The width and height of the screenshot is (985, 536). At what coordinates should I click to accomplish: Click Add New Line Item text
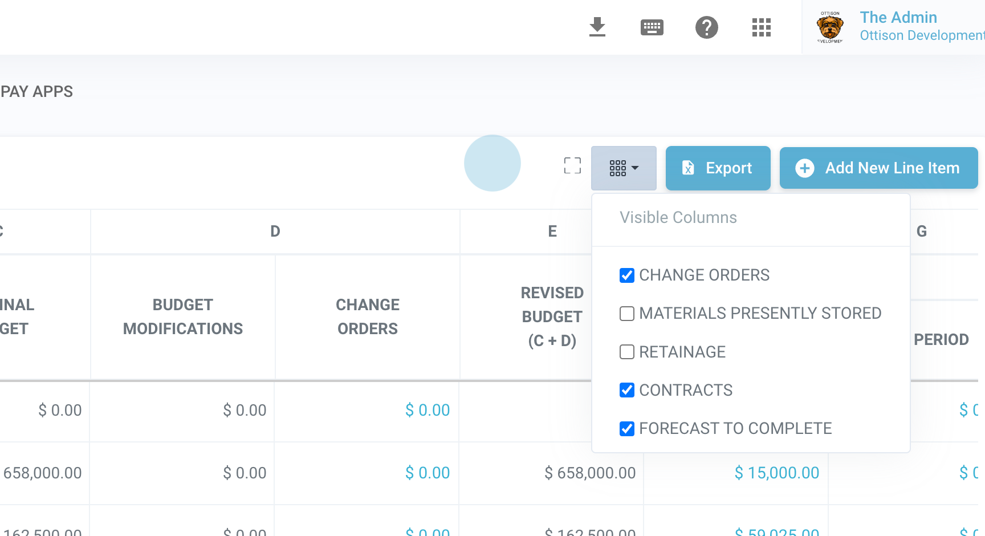coord(892,168)
